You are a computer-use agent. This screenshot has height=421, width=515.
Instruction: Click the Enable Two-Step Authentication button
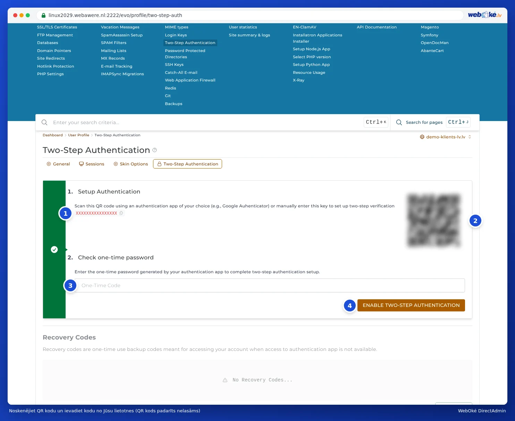pos(411,306)
